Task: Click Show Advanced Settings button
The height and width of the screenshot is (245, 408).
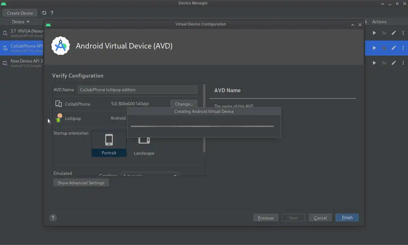Action: [x=81, y=183]
